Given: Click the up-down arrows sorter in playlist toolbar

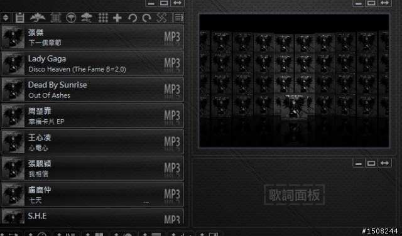Looking at the screenshot, I should click(x=6, y=18).
